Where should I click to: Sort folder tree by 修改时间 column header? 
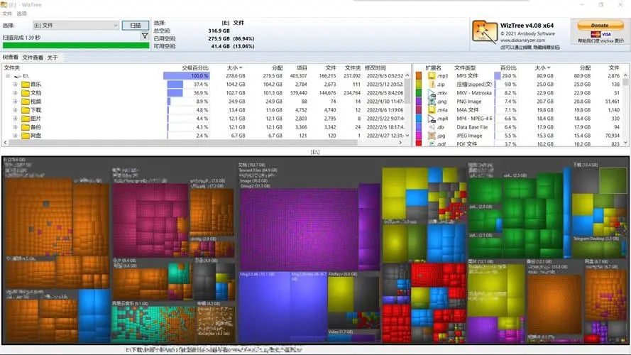[375, 67]
